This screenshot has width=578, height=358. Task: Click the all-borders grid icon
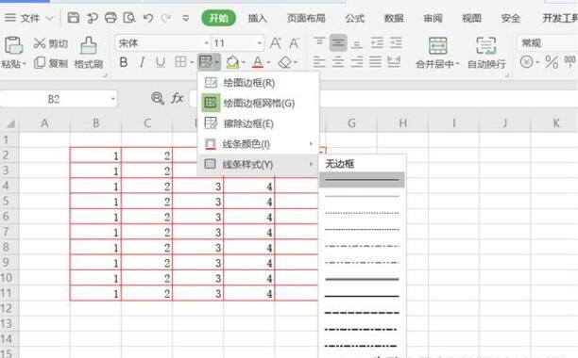[180, 62]
